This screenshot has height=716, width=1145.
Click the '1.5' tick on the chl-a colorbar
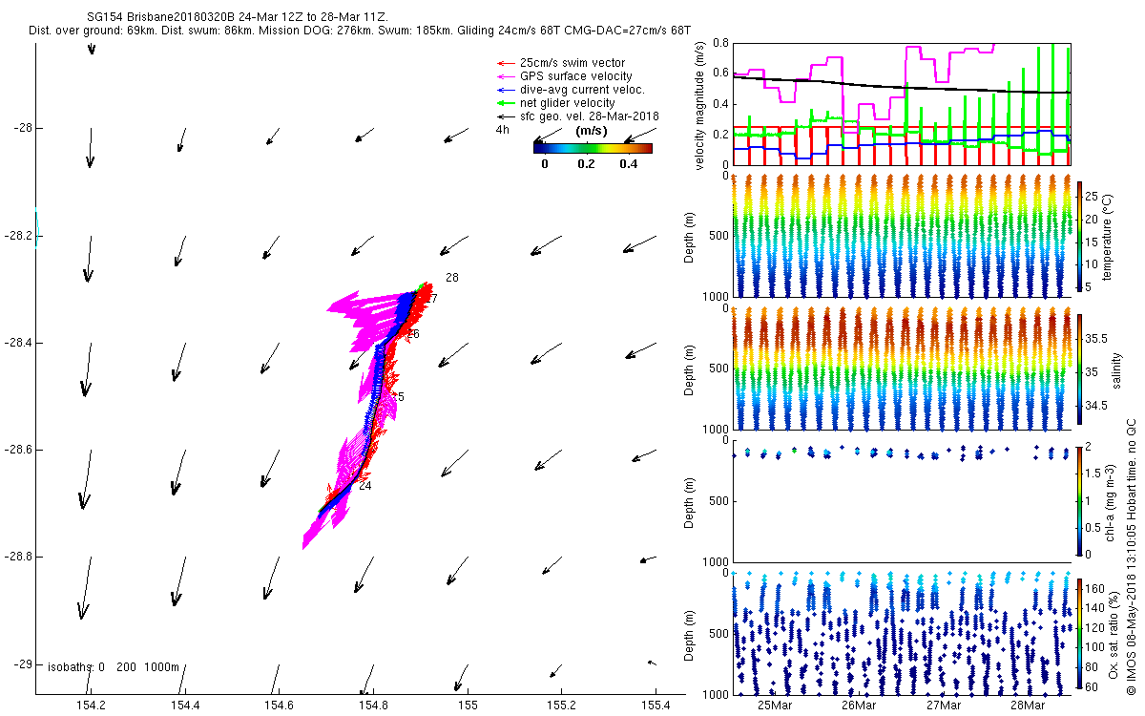(1094, 474)
